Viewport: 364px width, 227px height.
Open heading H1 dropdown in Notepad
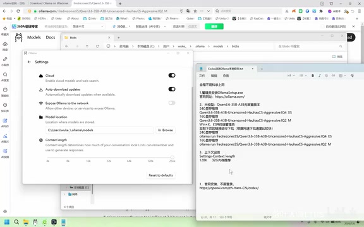click(291, 76)
